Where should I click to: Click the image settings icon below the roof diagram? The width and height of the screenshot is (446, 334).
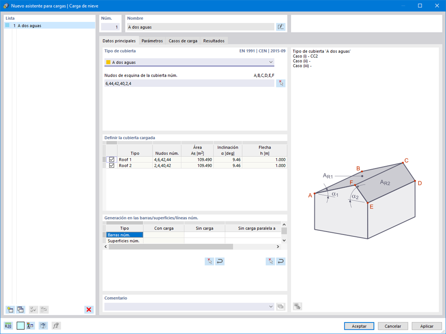point(298,306)
